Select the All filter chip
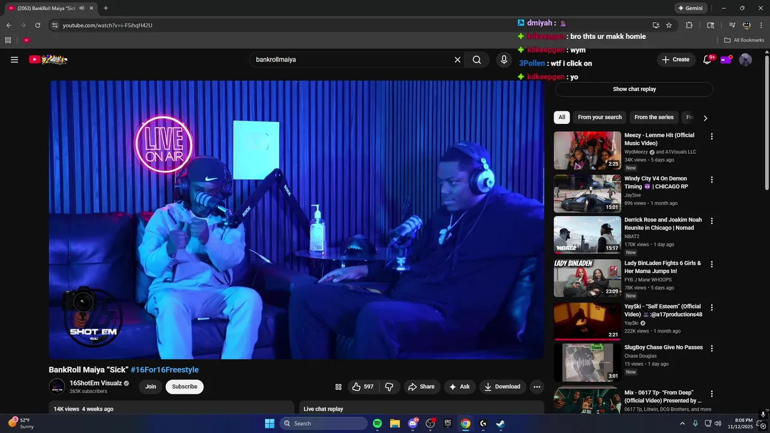The height and width of the screenshot is (433, 770). click(562, 117)
